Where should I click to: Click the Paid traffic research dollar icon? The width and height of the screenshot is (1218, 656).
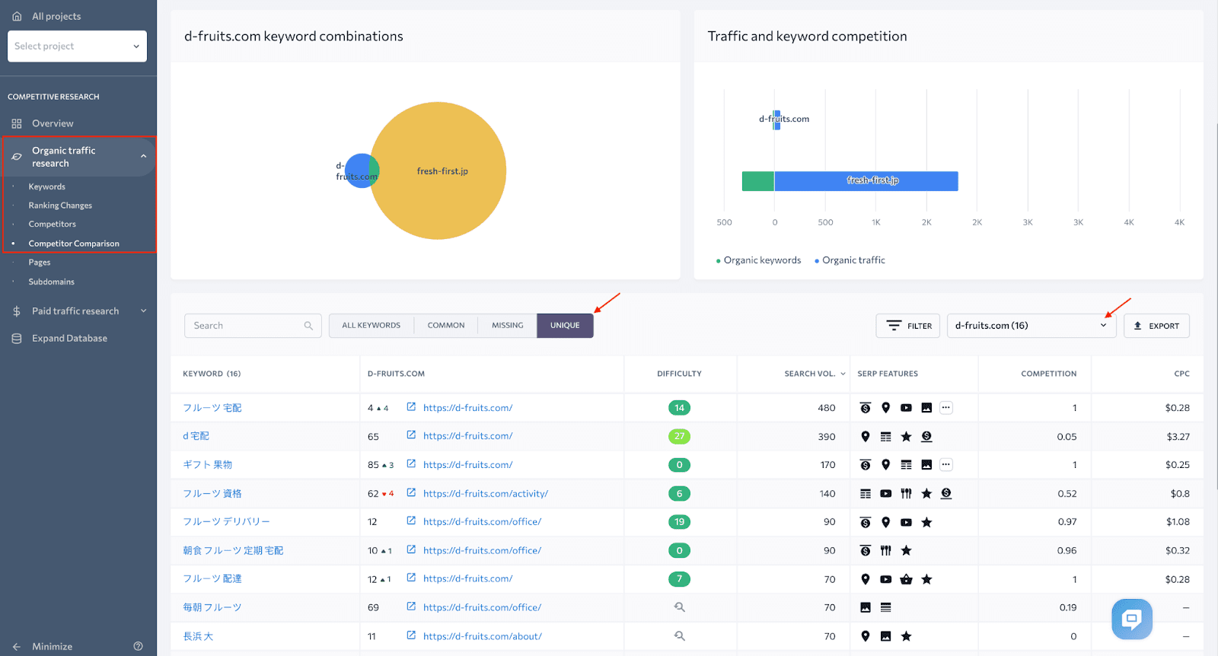pyautogui.click(x=17, y=311)
